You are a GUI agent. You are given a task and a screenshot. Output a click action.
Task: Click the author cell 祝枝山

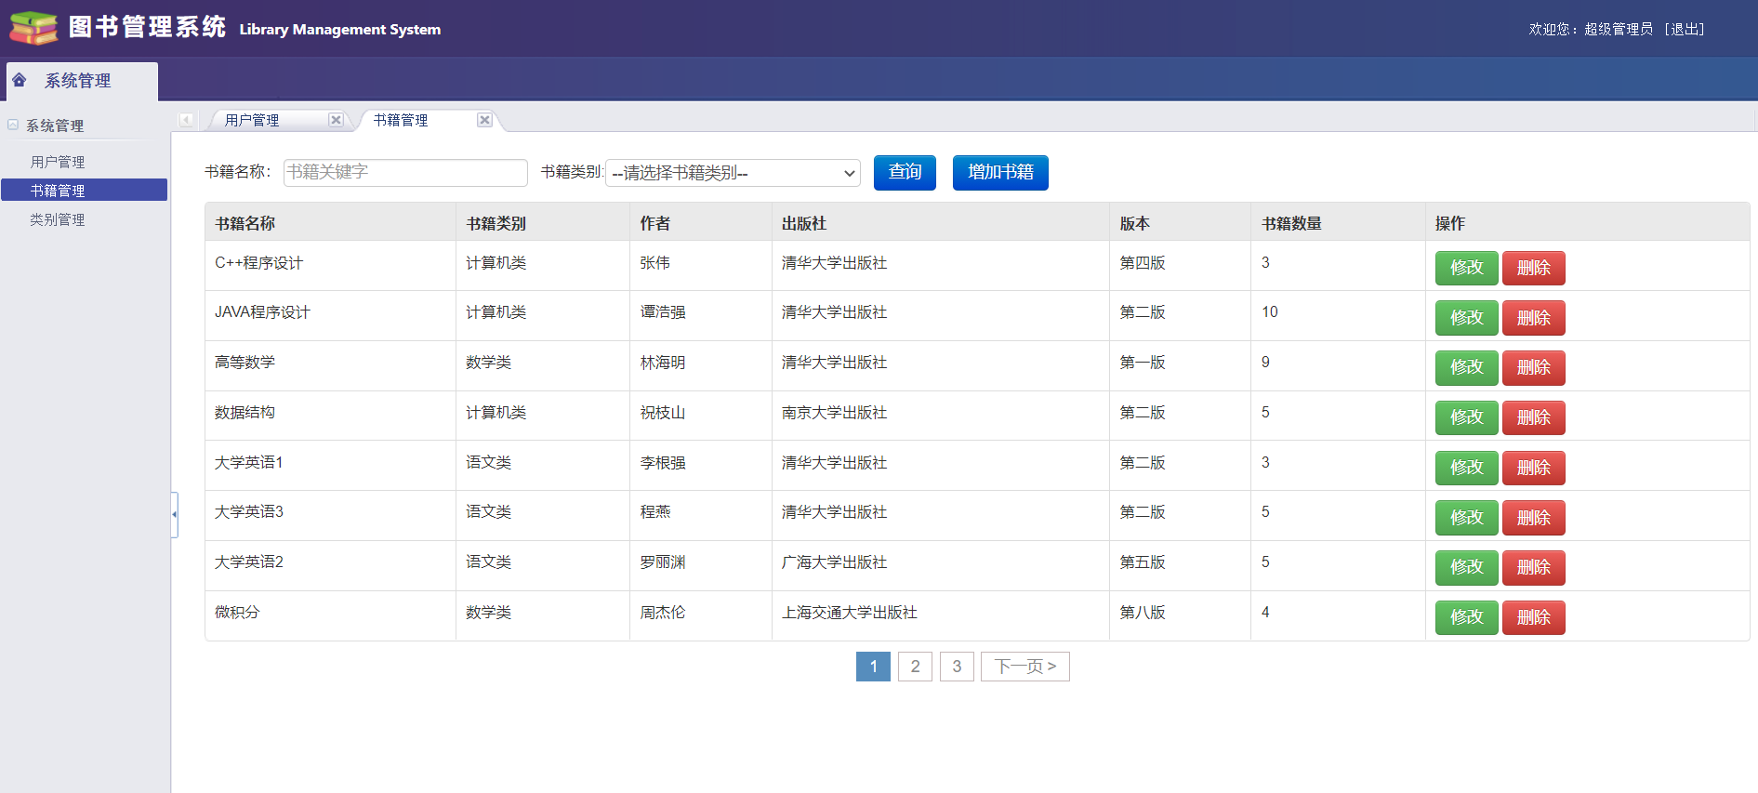(x=663, y=413)
